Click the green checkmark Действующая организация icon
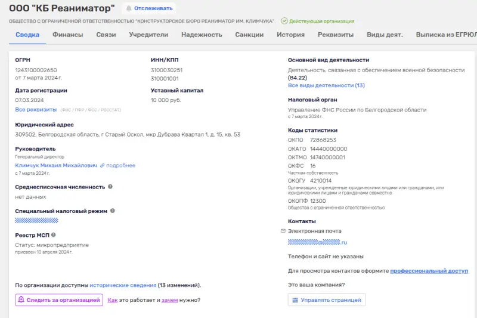Image resolution: width=477 pixels, height=318 pixels. [x=284, y=21]
